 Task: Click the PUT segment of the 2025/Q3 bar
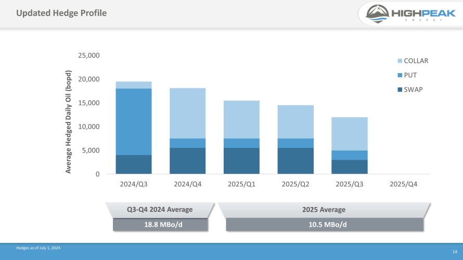click(x=350, y=155)
